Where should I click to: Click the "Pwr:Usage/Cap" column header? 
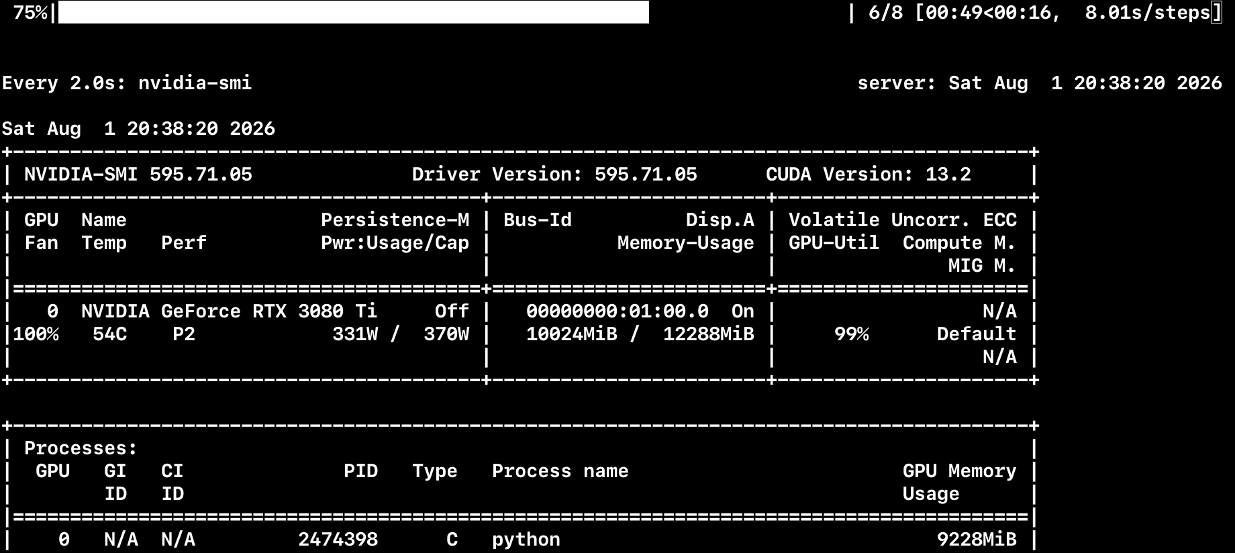(395, 242)
